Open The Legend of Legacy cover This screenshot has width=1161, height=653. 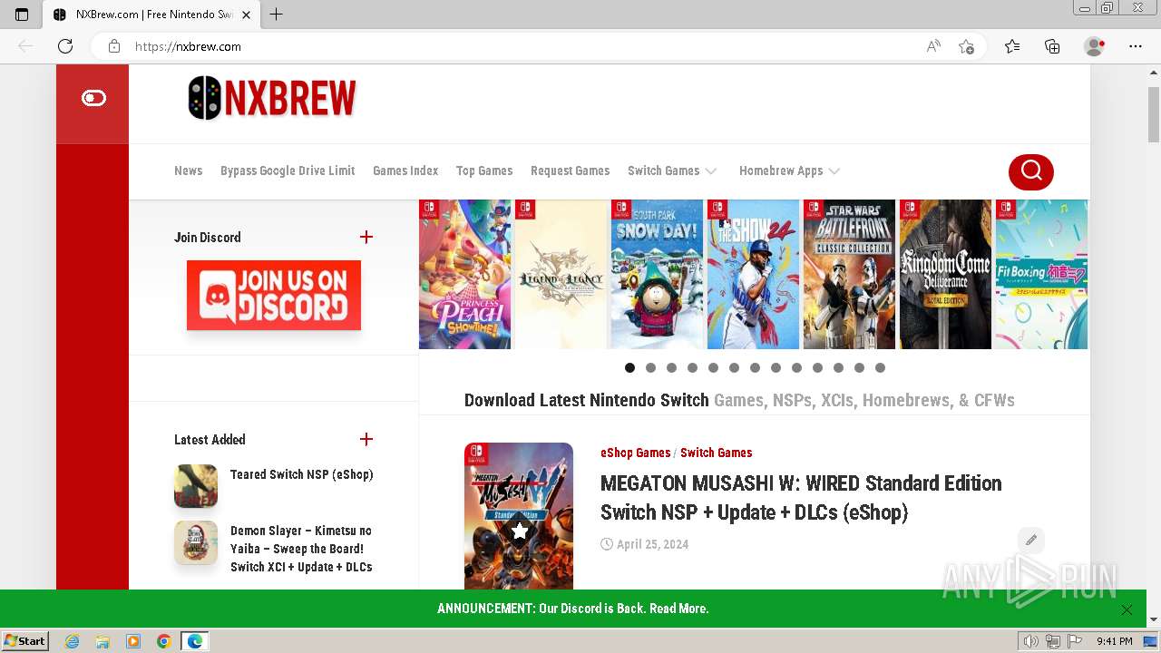[x=561, y=275]
